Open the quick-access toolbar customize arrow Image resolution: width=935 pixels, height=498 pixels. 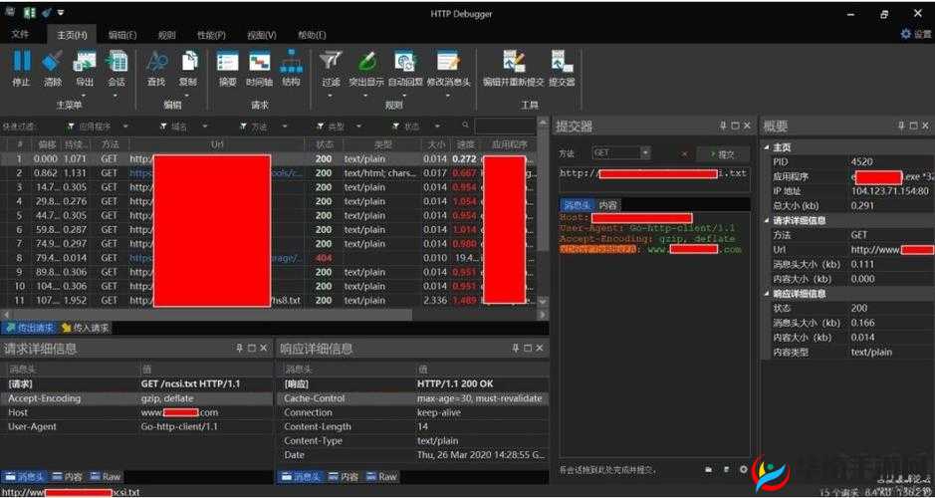[61, 13]
